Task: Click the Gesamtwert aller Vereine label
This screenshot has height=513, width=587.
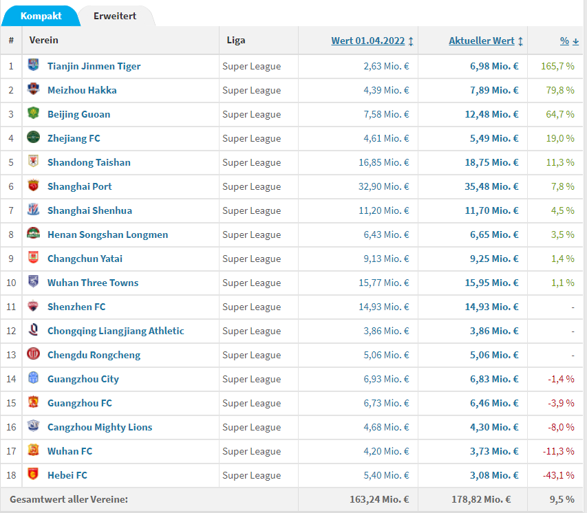Action: tap(69, 499)
